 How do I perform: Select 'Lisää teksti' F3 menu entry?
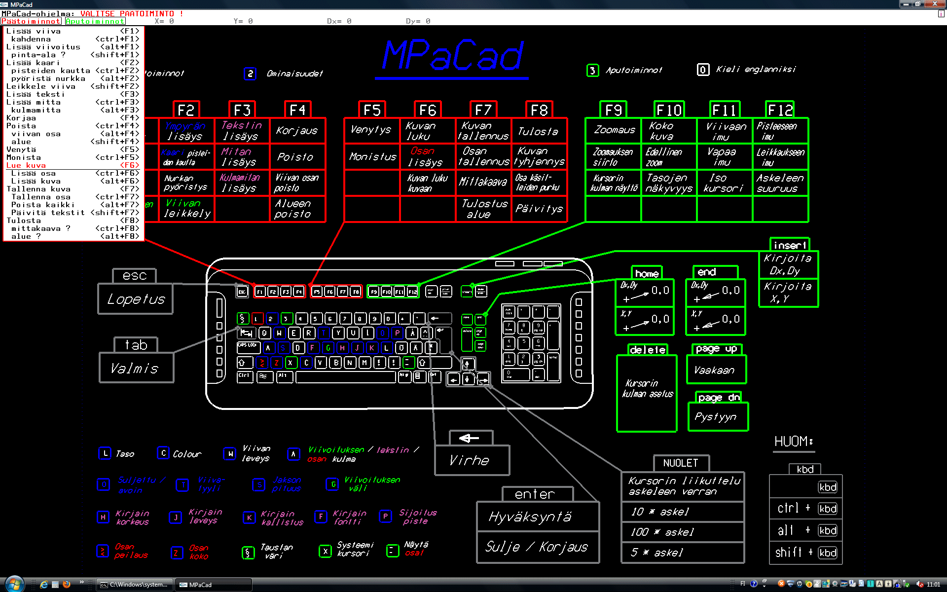[x=73, y=94]
